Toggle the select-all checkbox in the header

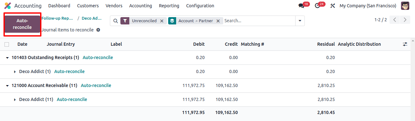[x=7, y=44]
